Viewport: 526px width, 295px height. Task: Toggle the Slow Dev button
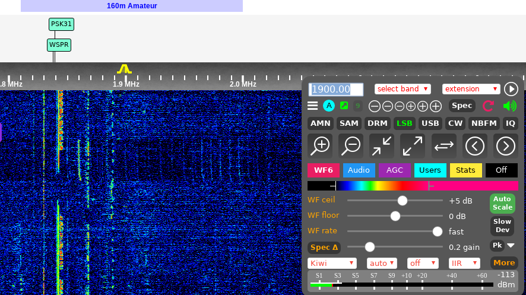(502, 226)
